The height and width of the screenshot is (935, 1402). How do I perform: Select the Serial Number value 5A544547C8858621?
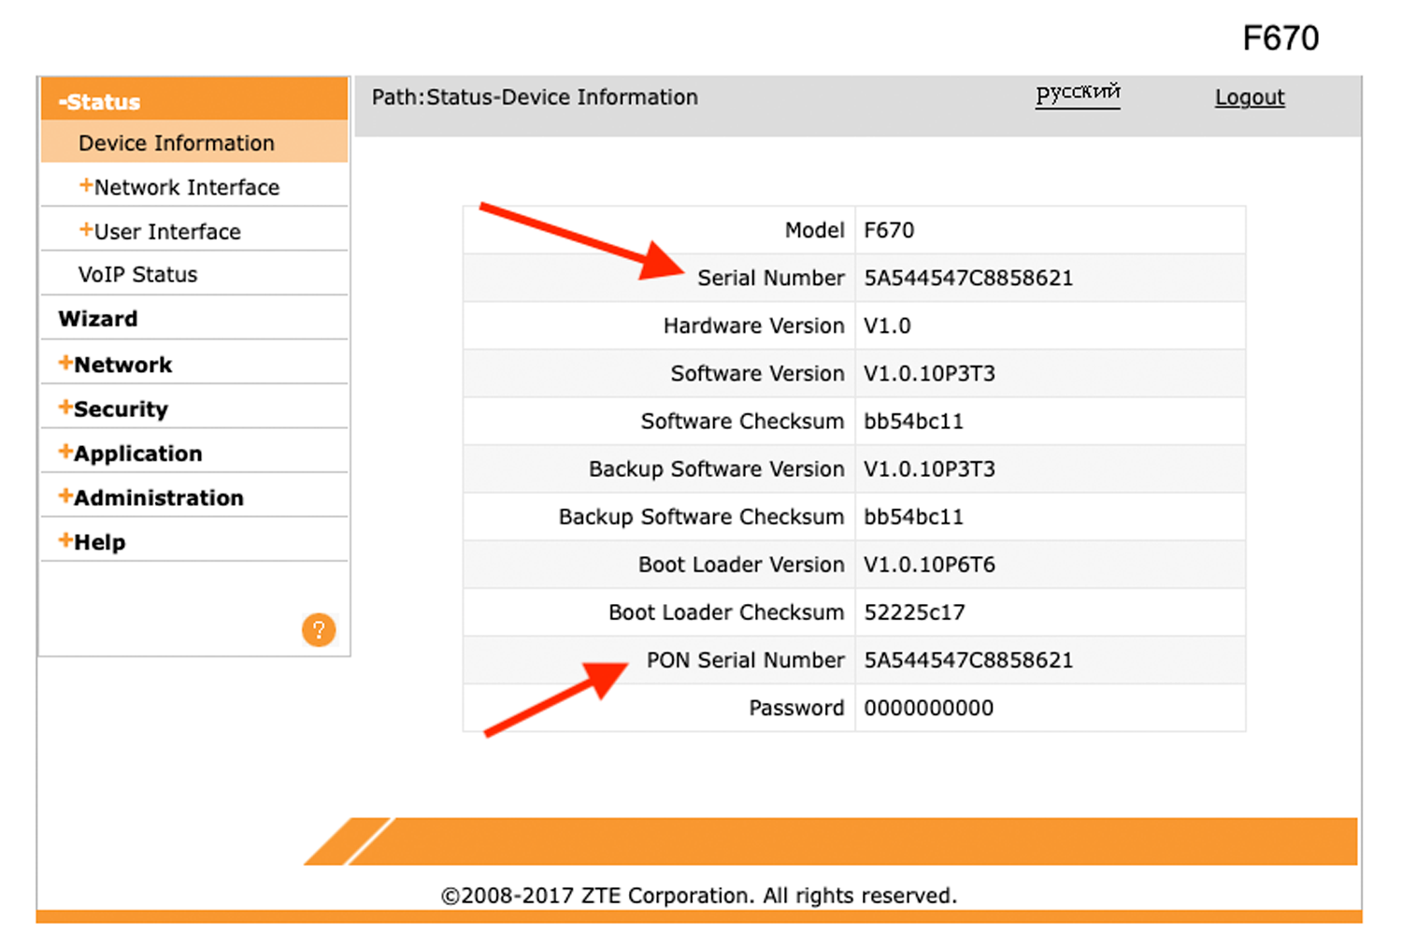(968, 278)
